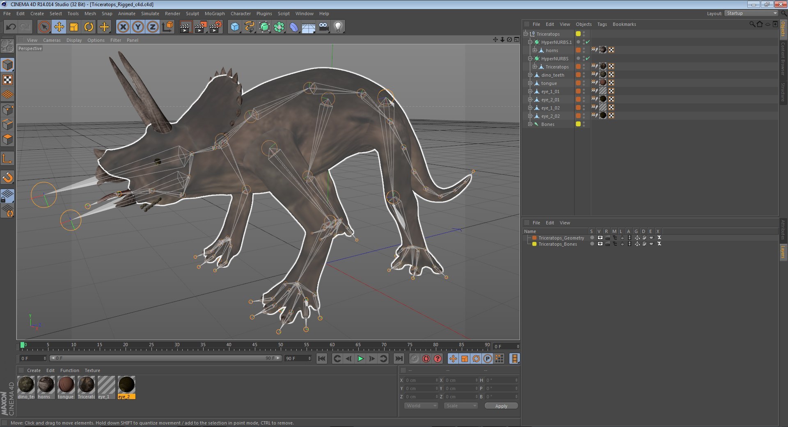Expand the horns object
788x427 pixels.
point(534,50)
